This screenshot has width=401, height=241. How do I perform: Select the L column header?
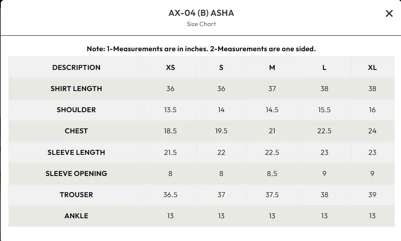[324, 67]
